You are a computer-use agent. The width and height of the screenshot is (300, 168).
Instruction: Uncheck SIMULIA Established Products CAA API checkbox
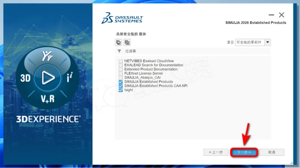(x=121, y=86)
